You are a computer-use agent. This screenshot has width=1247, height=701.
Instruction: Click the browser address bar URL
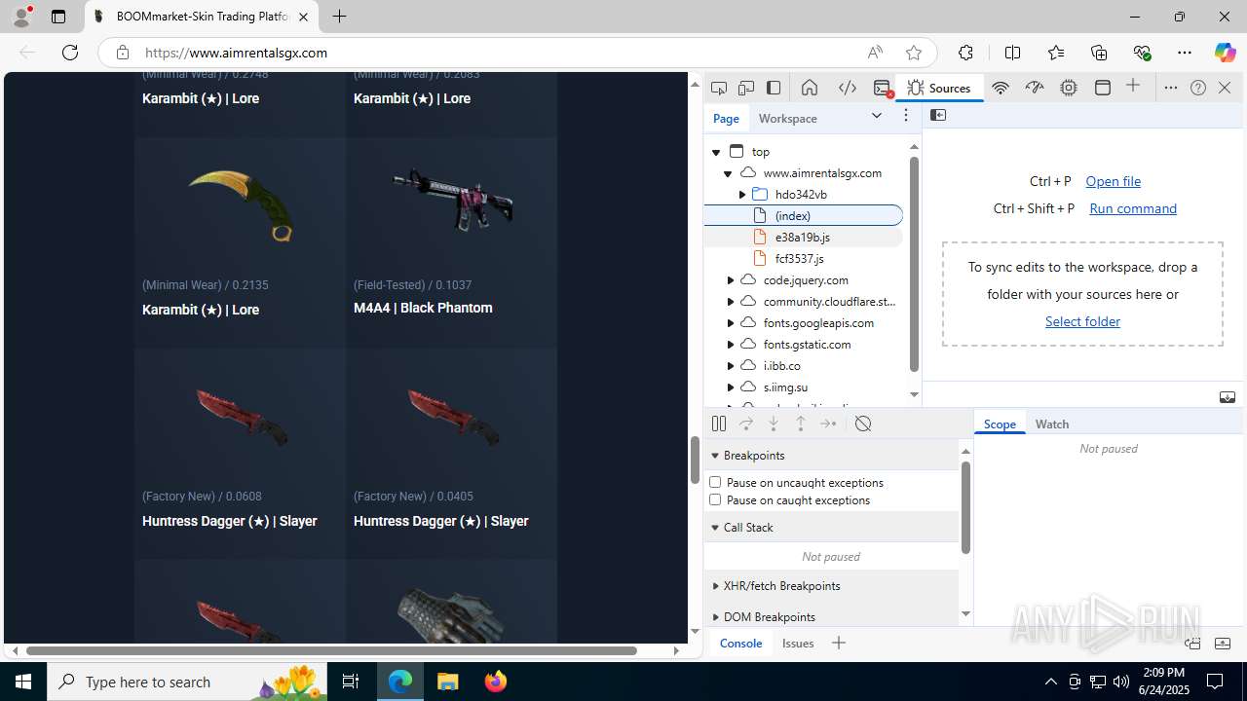[236, 53]
